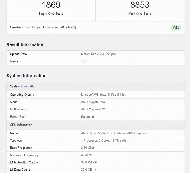Click the Geekbench 5.4.1 Tryout version text
This screenshot has height=173, width=190.
click(43, 27)
